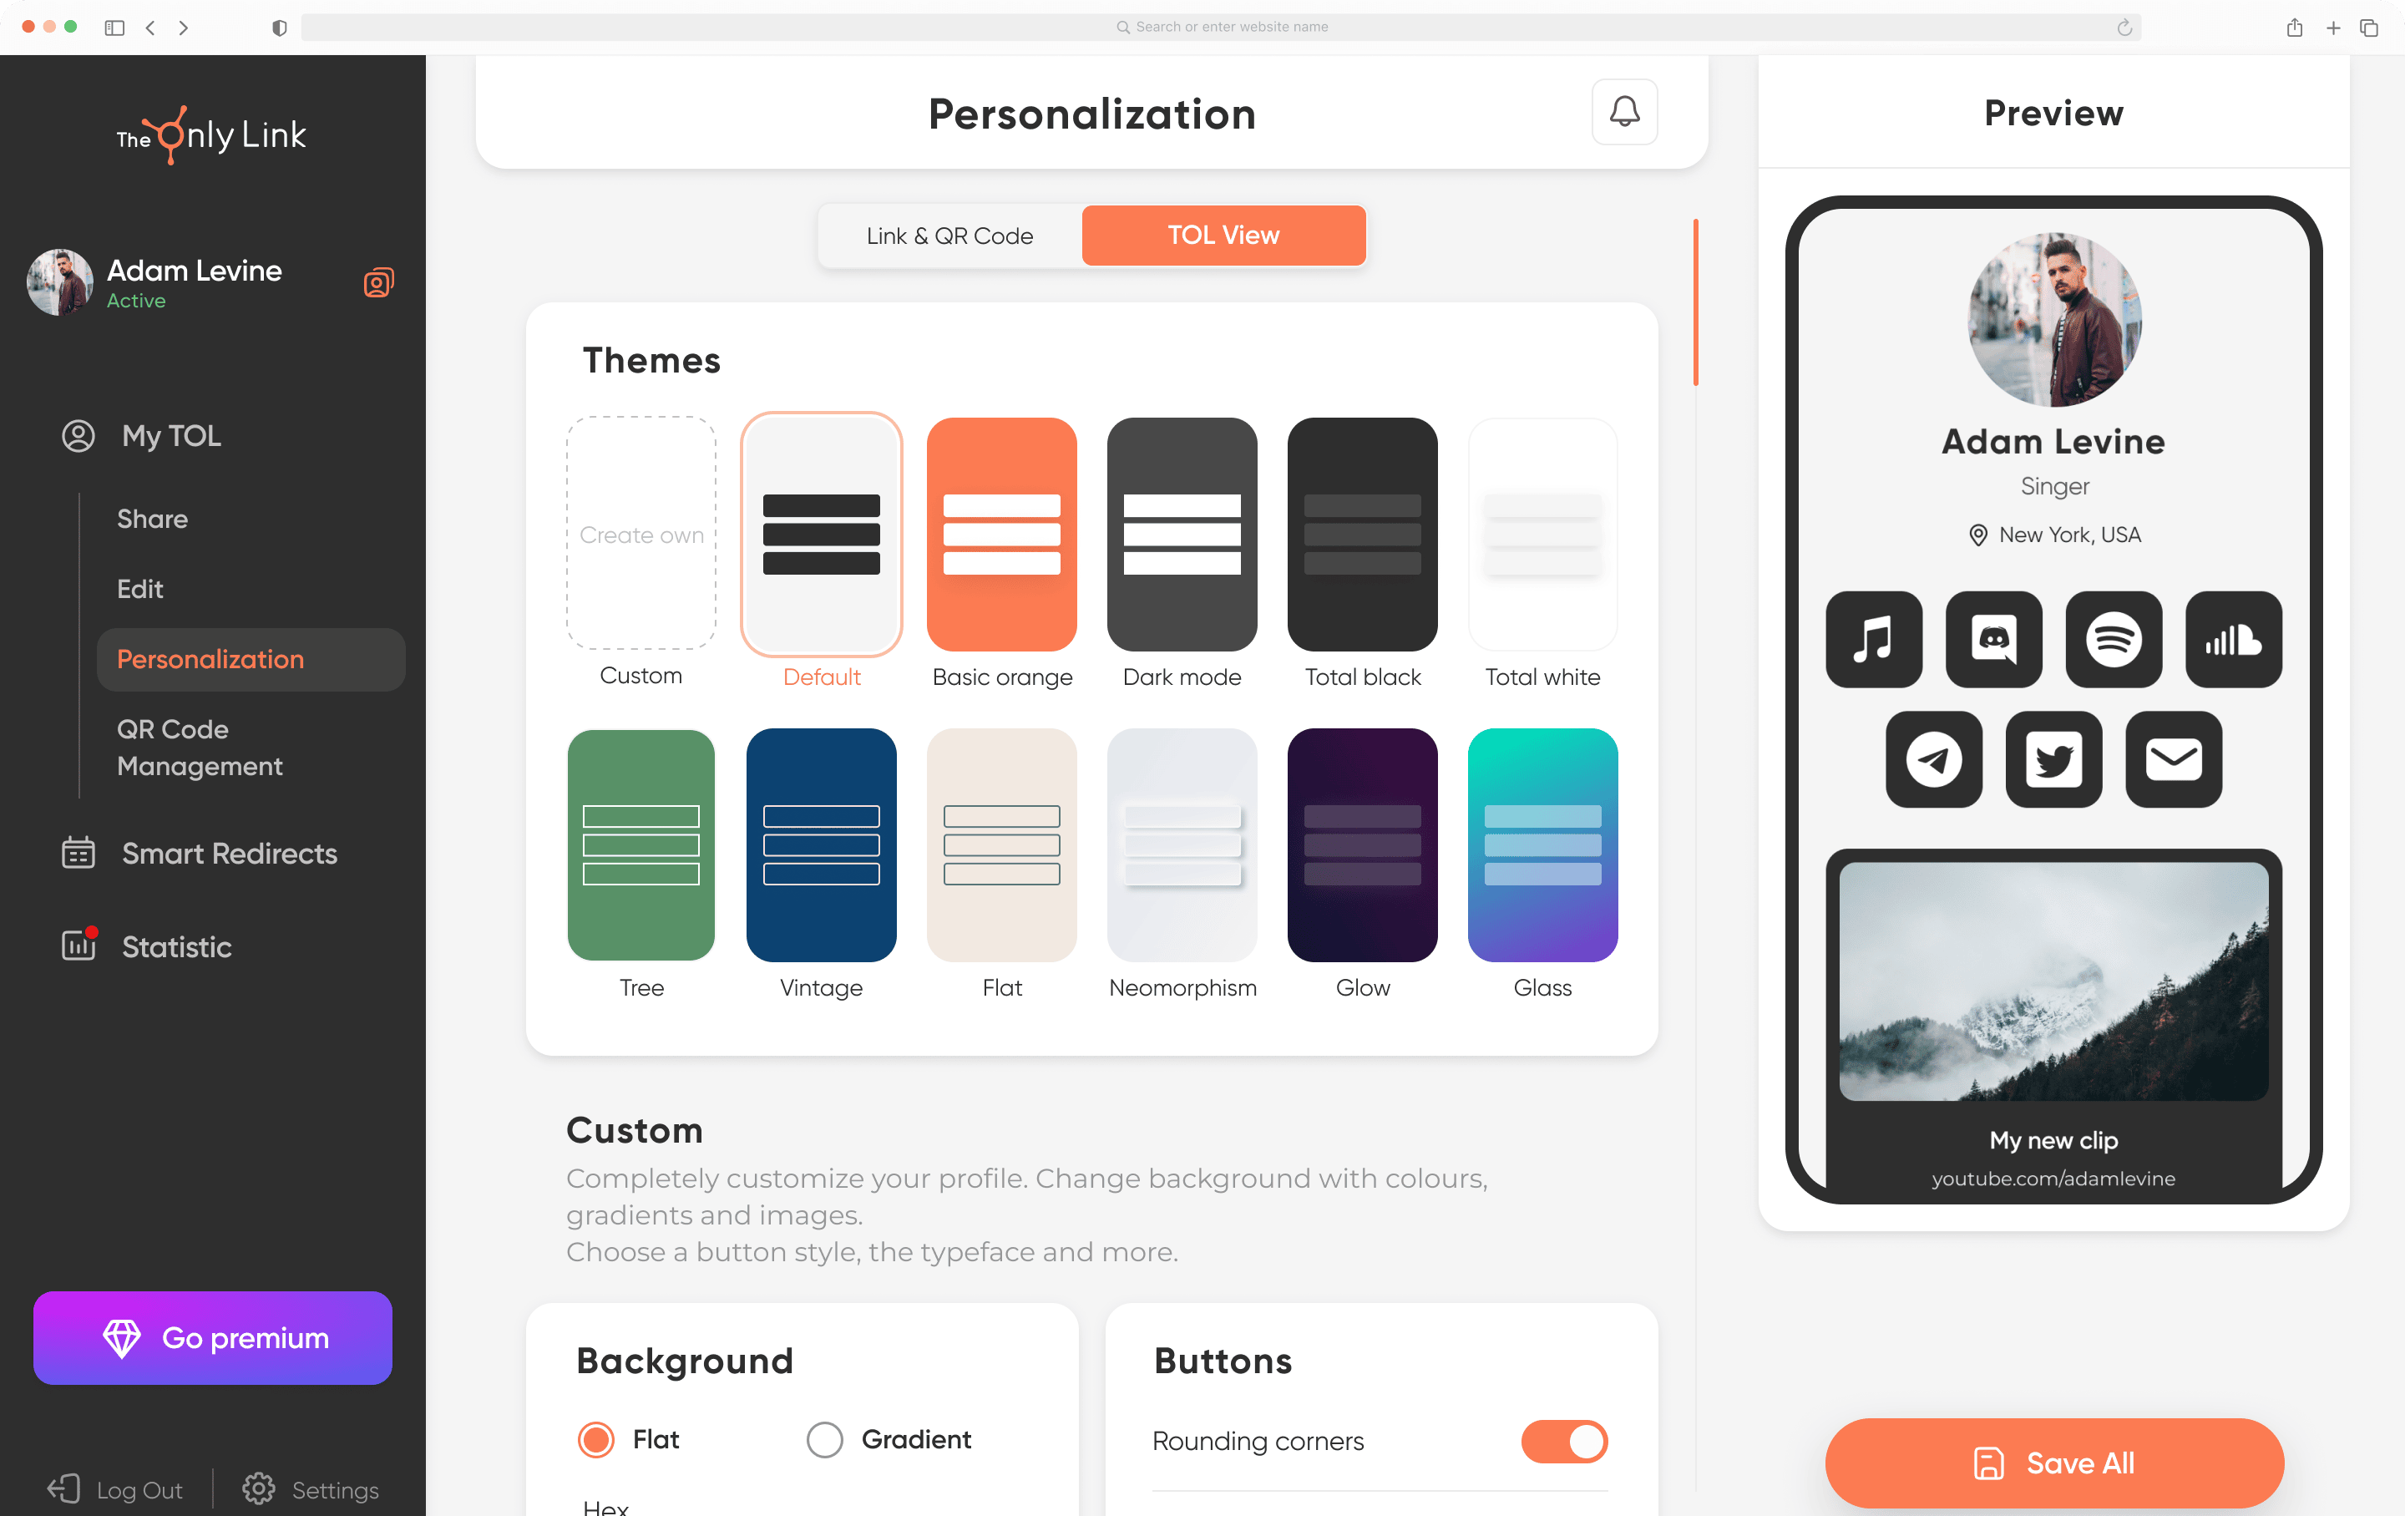Click Go premium button

pyautogui.click(x=215, y=1338)
